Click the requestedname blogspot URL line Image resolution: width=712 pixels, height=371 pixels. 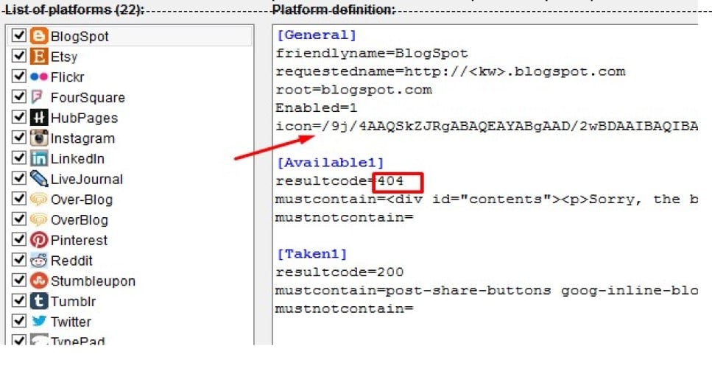[x=451, y=71]
